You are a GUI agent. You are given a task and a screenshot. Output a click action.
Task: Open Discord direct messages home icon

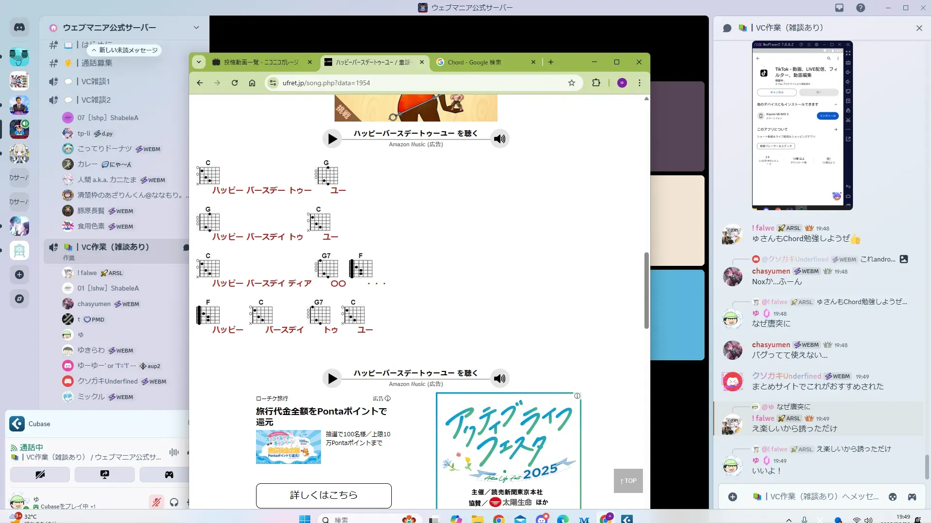coord(19,28)
